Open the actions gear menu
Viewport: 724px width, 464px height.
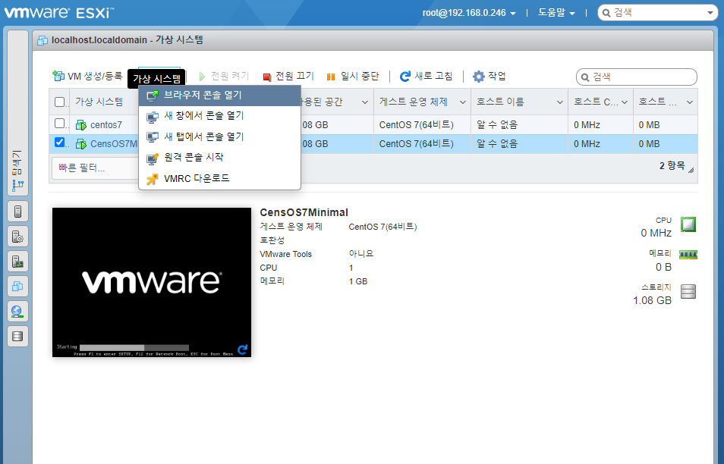point(489,76)
